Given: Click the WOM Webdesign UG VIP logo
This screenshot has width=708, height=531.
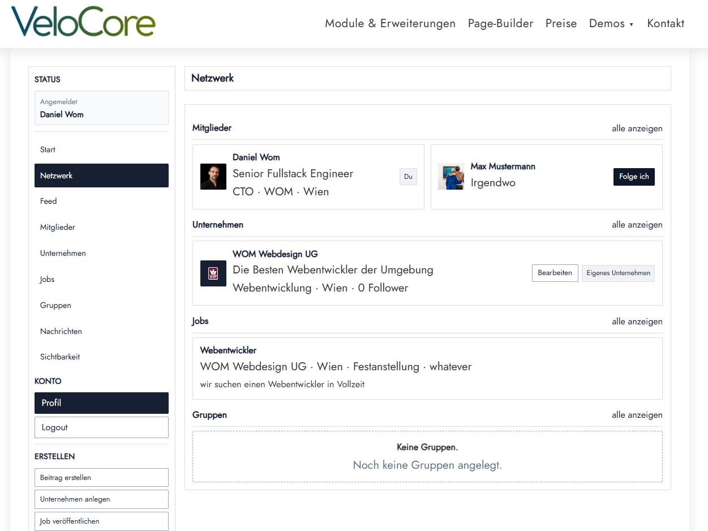Looking at the screenshot, I should [213, 273].
